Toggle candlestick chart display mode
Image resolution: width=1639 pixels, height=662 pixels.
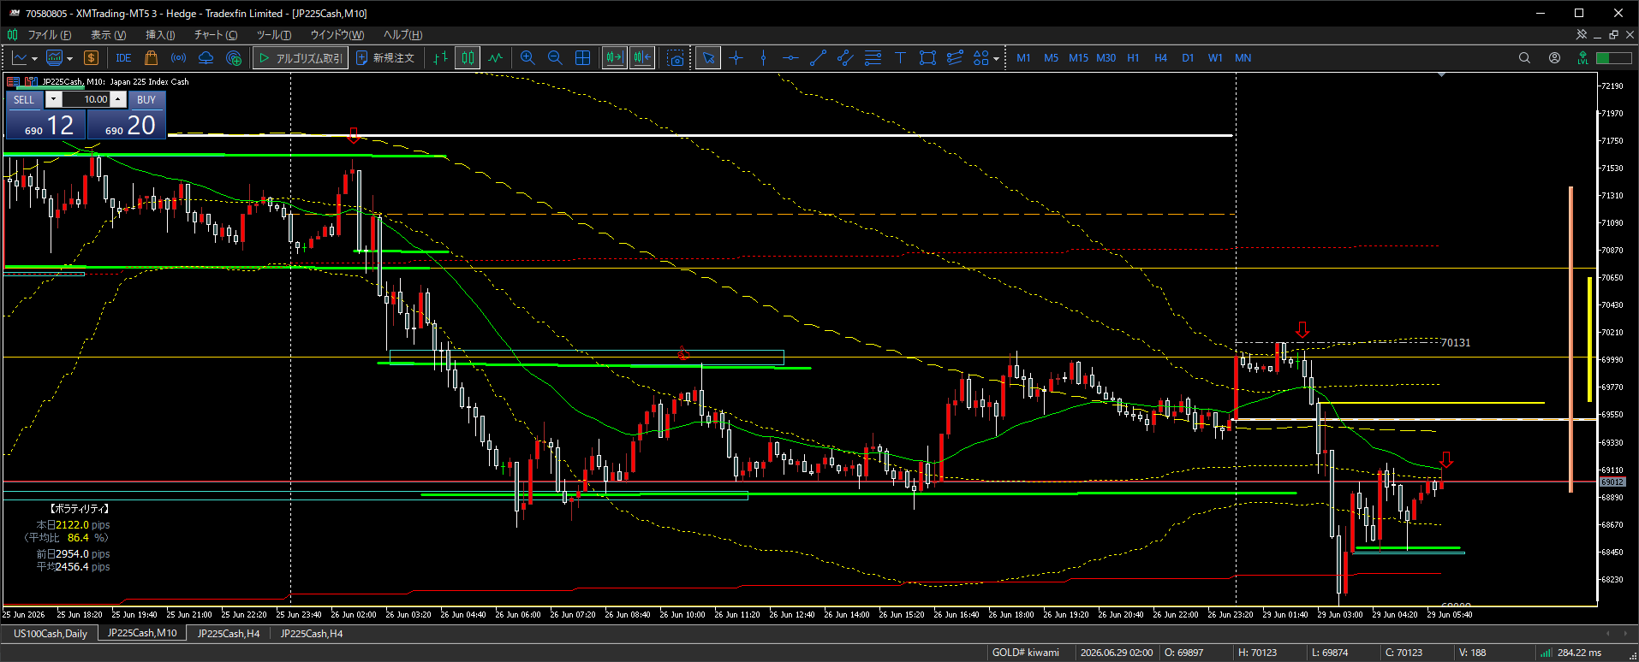click(468, 58)
